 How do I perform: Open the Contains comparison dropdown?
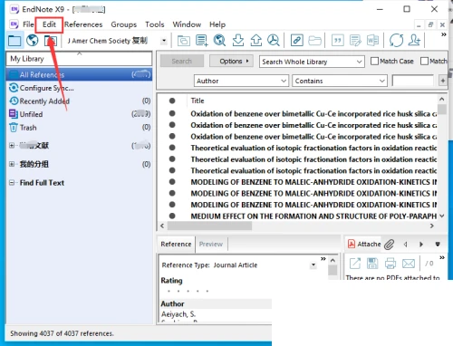click(x=382, y=81)
